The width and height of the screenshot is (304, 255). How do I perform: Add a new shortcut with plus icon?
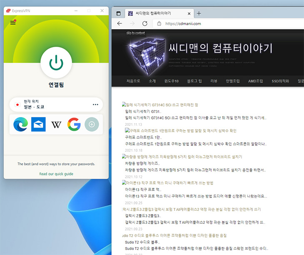[92, 124]
